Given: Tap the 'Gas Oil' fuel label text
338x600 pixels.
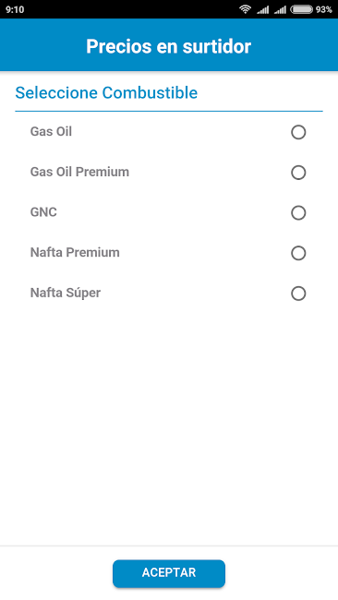Looking at the screenshot, I should (51, 132).
